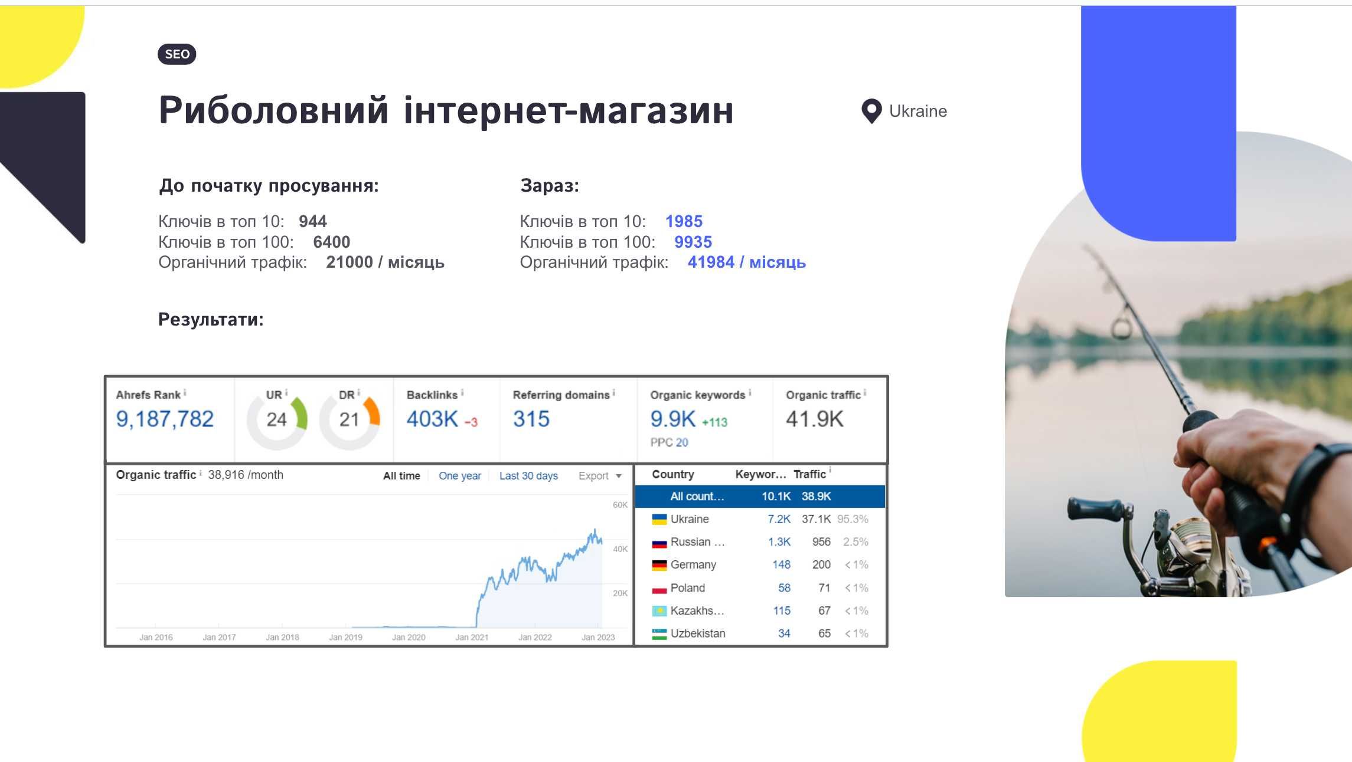Click the Ukraine 37.1K traffic value
Viewport: 1352px width, 762px height.
click(816, 519)
